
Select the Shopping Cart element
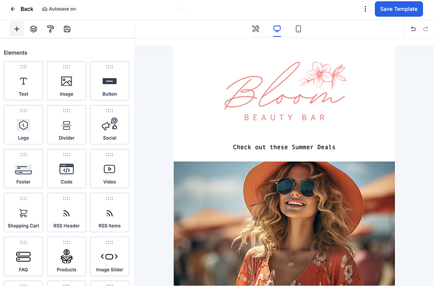click(x=23, y=212)
